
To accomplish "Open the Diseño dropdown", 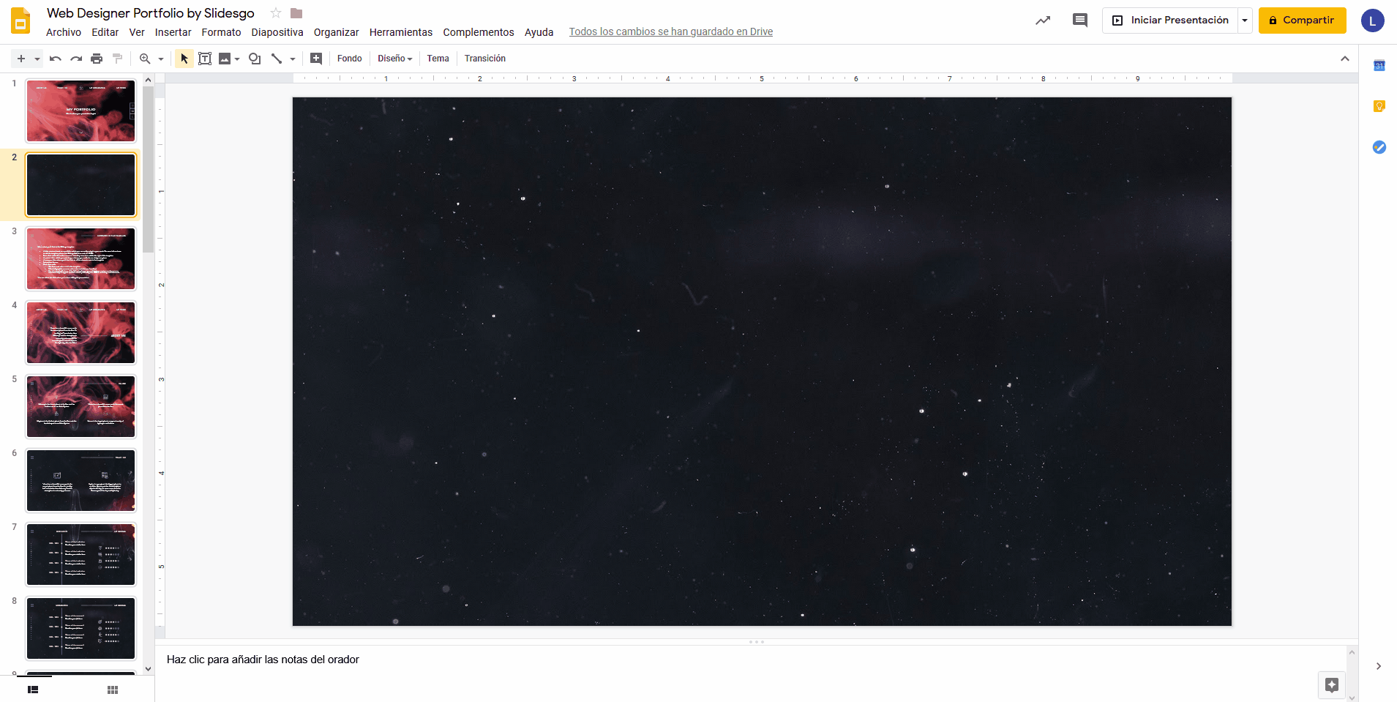I will click(x=395, y=59).
